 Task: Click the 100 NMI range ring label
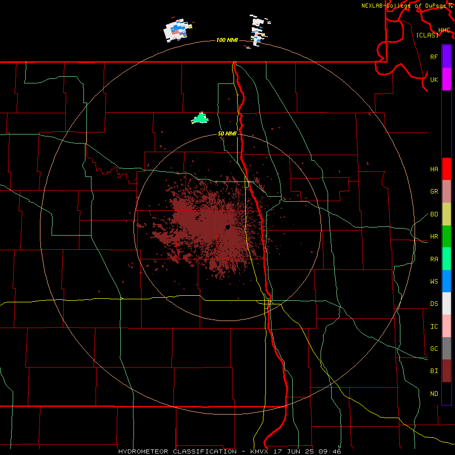coord(227,40)
